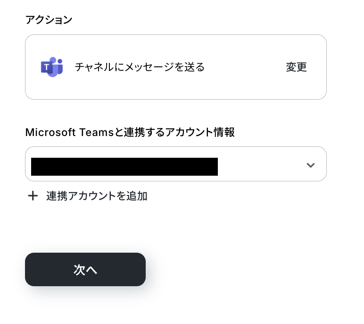Screen dimensions: 364x324
Task: Select the blacked-out account value in dropdown
Action: [124, 167]
